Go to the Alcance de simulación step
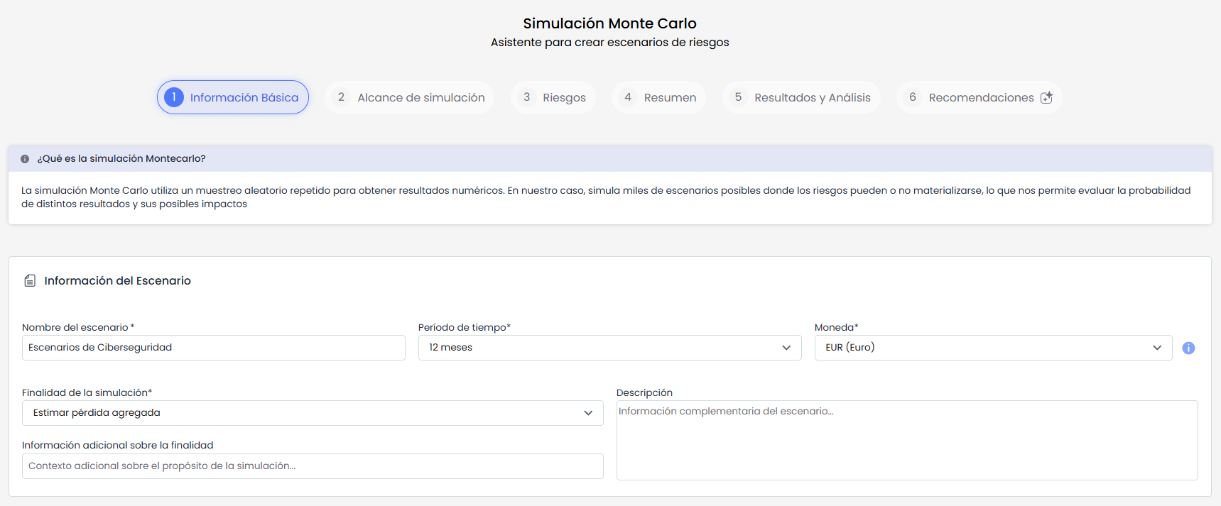This screenshot has height=506, width=1221. coord(410,97)
